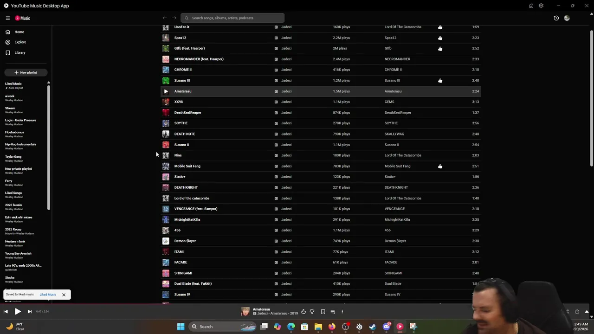The height and width of the screenshot is (334, 594).
Task: Select the SCYTHE song title
Action: [181, 123]
